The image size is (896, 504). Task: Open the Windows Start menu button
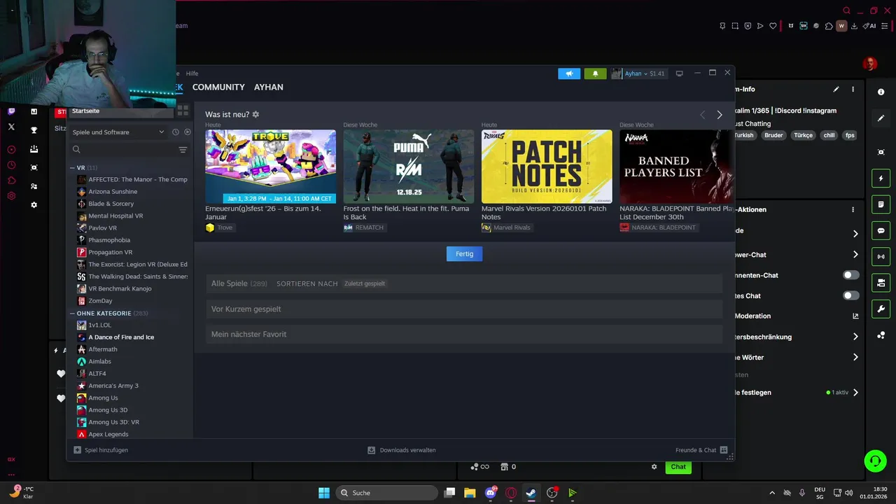pyautogui.click(x=324, y=493)
